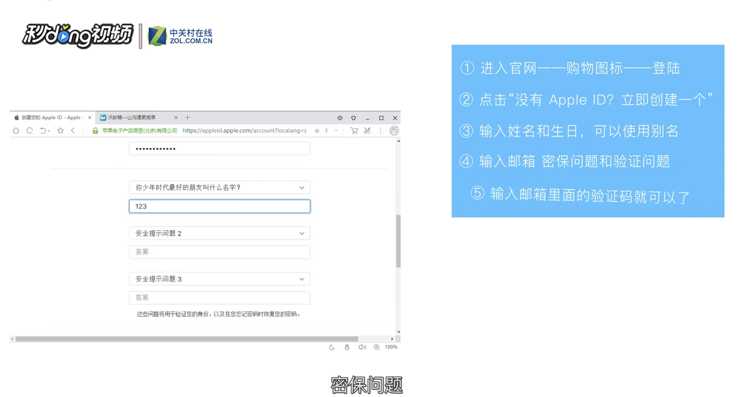Click the speaker volume icon
The width and height of the screenshot is (738, 397).
pos(362,347)
